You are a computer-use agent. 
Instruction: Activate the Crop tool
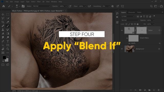3,22
